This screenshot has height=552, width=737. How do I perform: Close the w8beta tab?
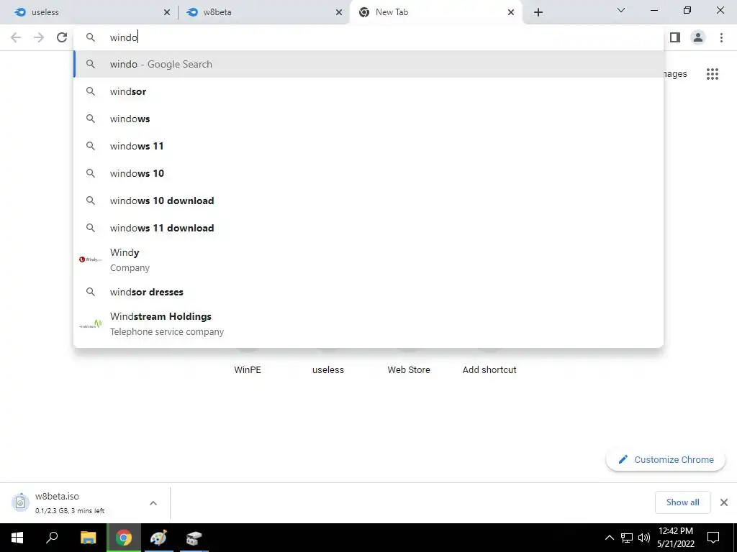(x=339, y=12)
